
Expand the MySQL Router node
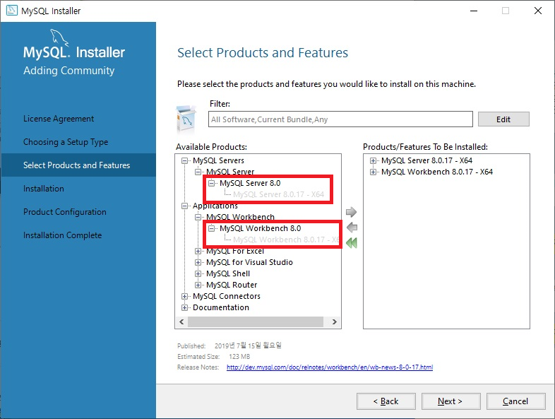pyautogui.click(x=198, y=285)
